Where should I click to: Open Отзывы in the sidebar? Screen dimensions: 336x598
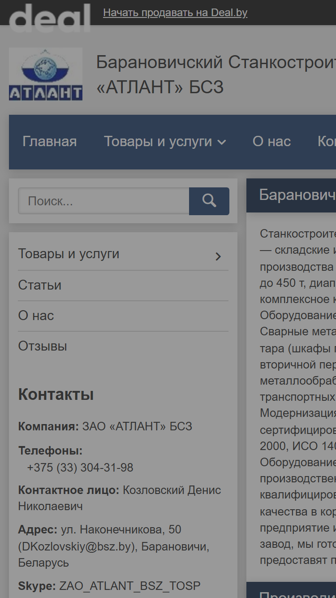point(43,346)
